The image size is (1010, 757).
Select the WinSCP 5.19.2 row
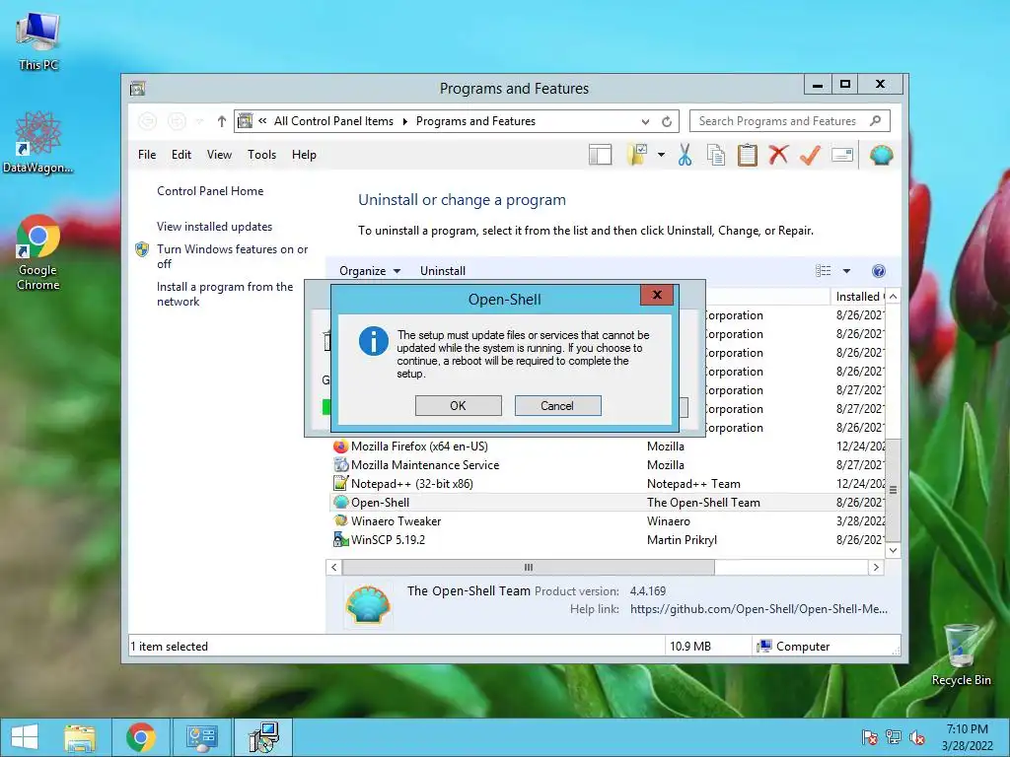[x=608, y=539]
